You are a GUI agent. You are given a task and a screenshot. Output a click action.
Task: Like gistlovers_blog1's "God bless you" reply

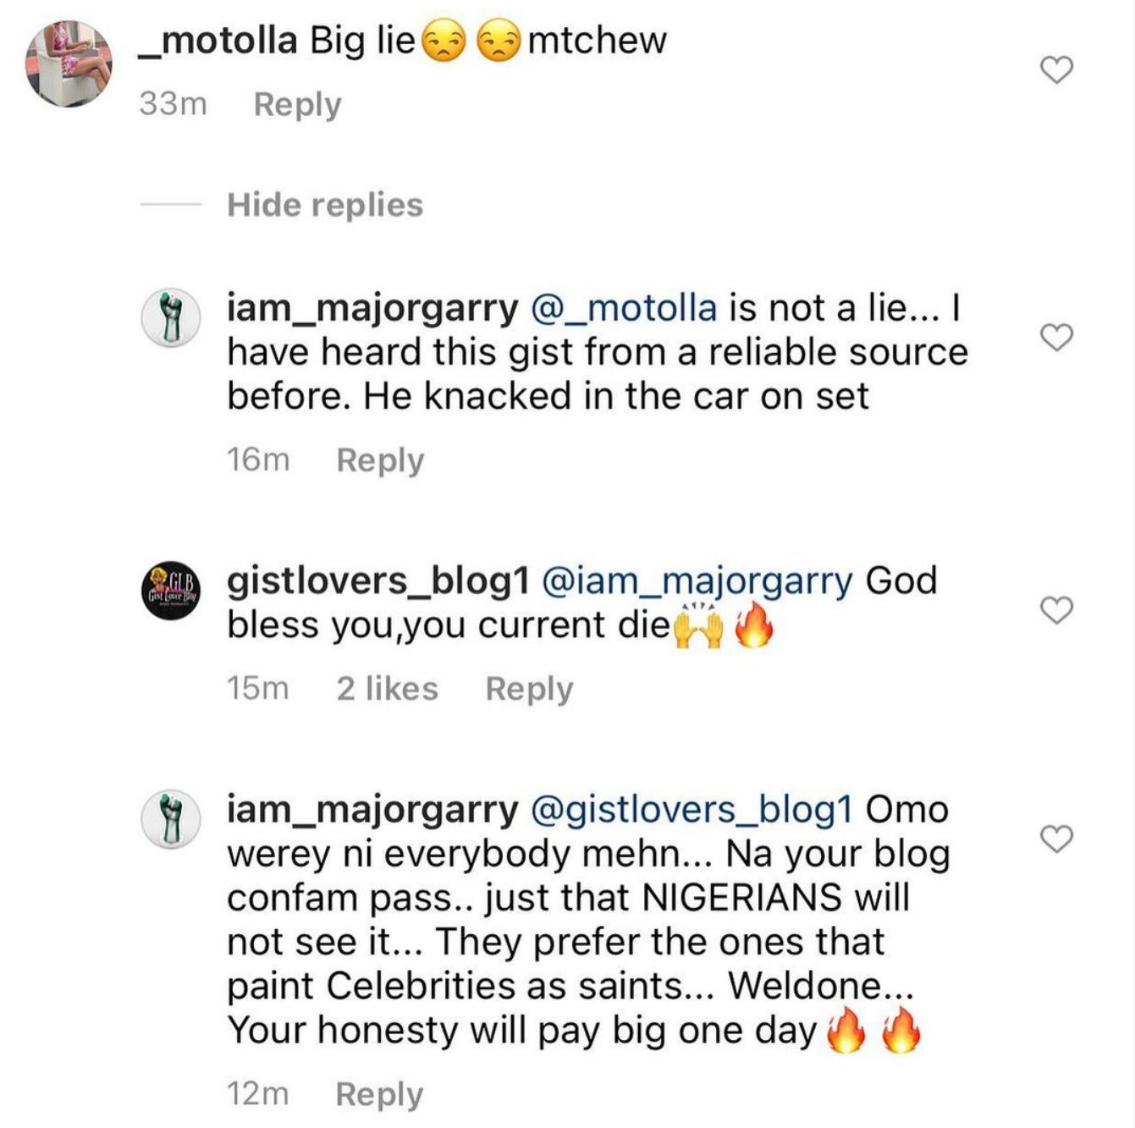1056,609
